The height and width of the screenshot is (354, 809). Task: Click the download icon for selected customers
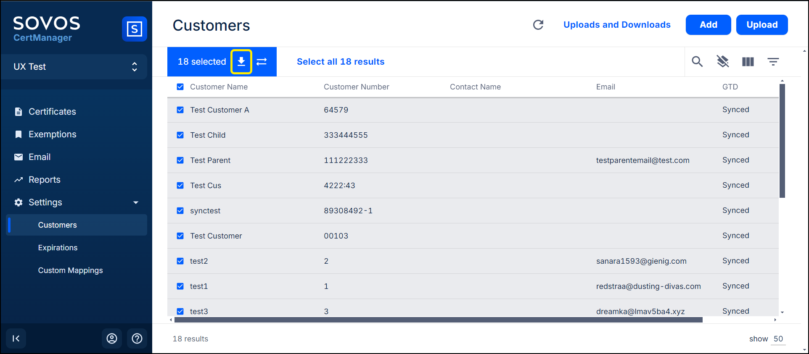pyautogui.click(x=241, y=62)
